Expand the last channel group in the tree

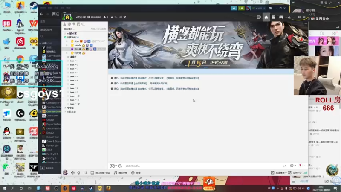[66, 112]
